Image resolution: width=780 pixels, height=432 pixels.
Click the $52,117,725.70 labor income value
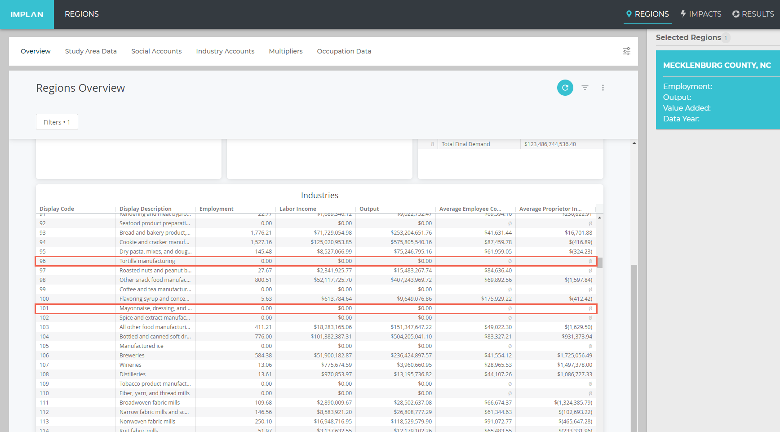(333, 280)
